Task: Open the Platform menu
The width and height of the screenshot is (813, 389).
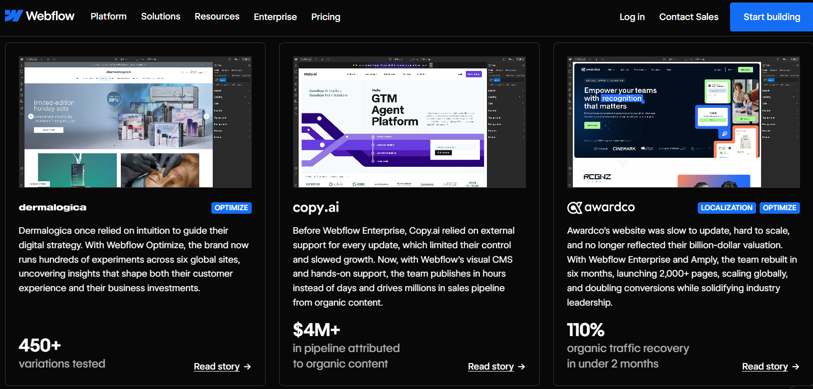Action: (x=108, y=16)
